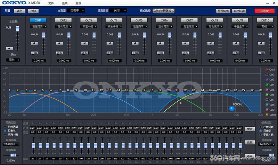The image size is (278, 165).
Task: Mute the master volume speaker icon
Action: point(9,48)
